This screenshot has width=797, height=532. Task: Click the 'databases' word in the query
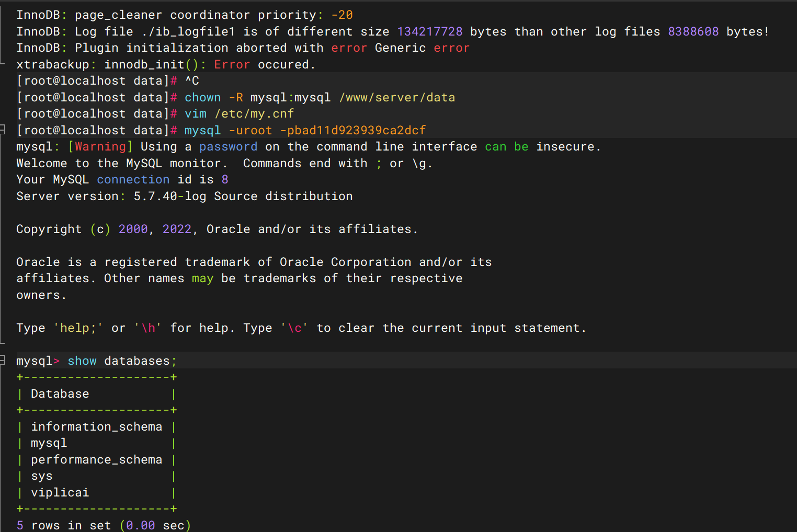pos(137,361)
